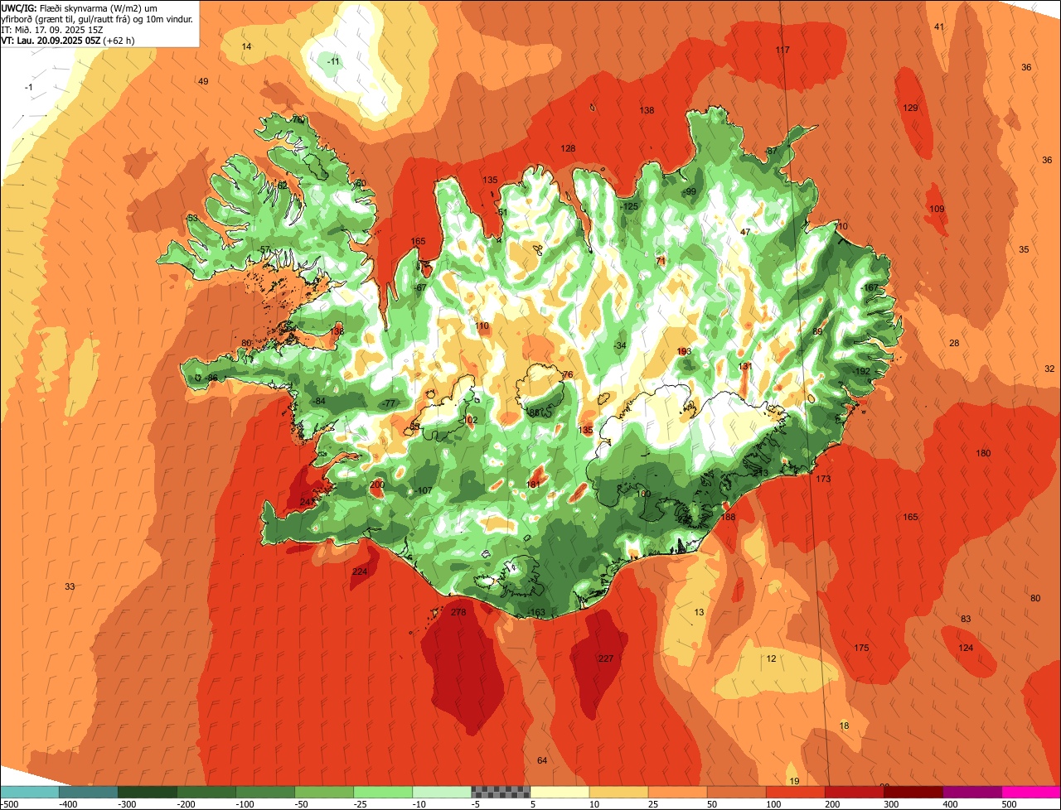Click the map value 53 near the Westfjords
1061x810 pixels.
tap(192, 218)
